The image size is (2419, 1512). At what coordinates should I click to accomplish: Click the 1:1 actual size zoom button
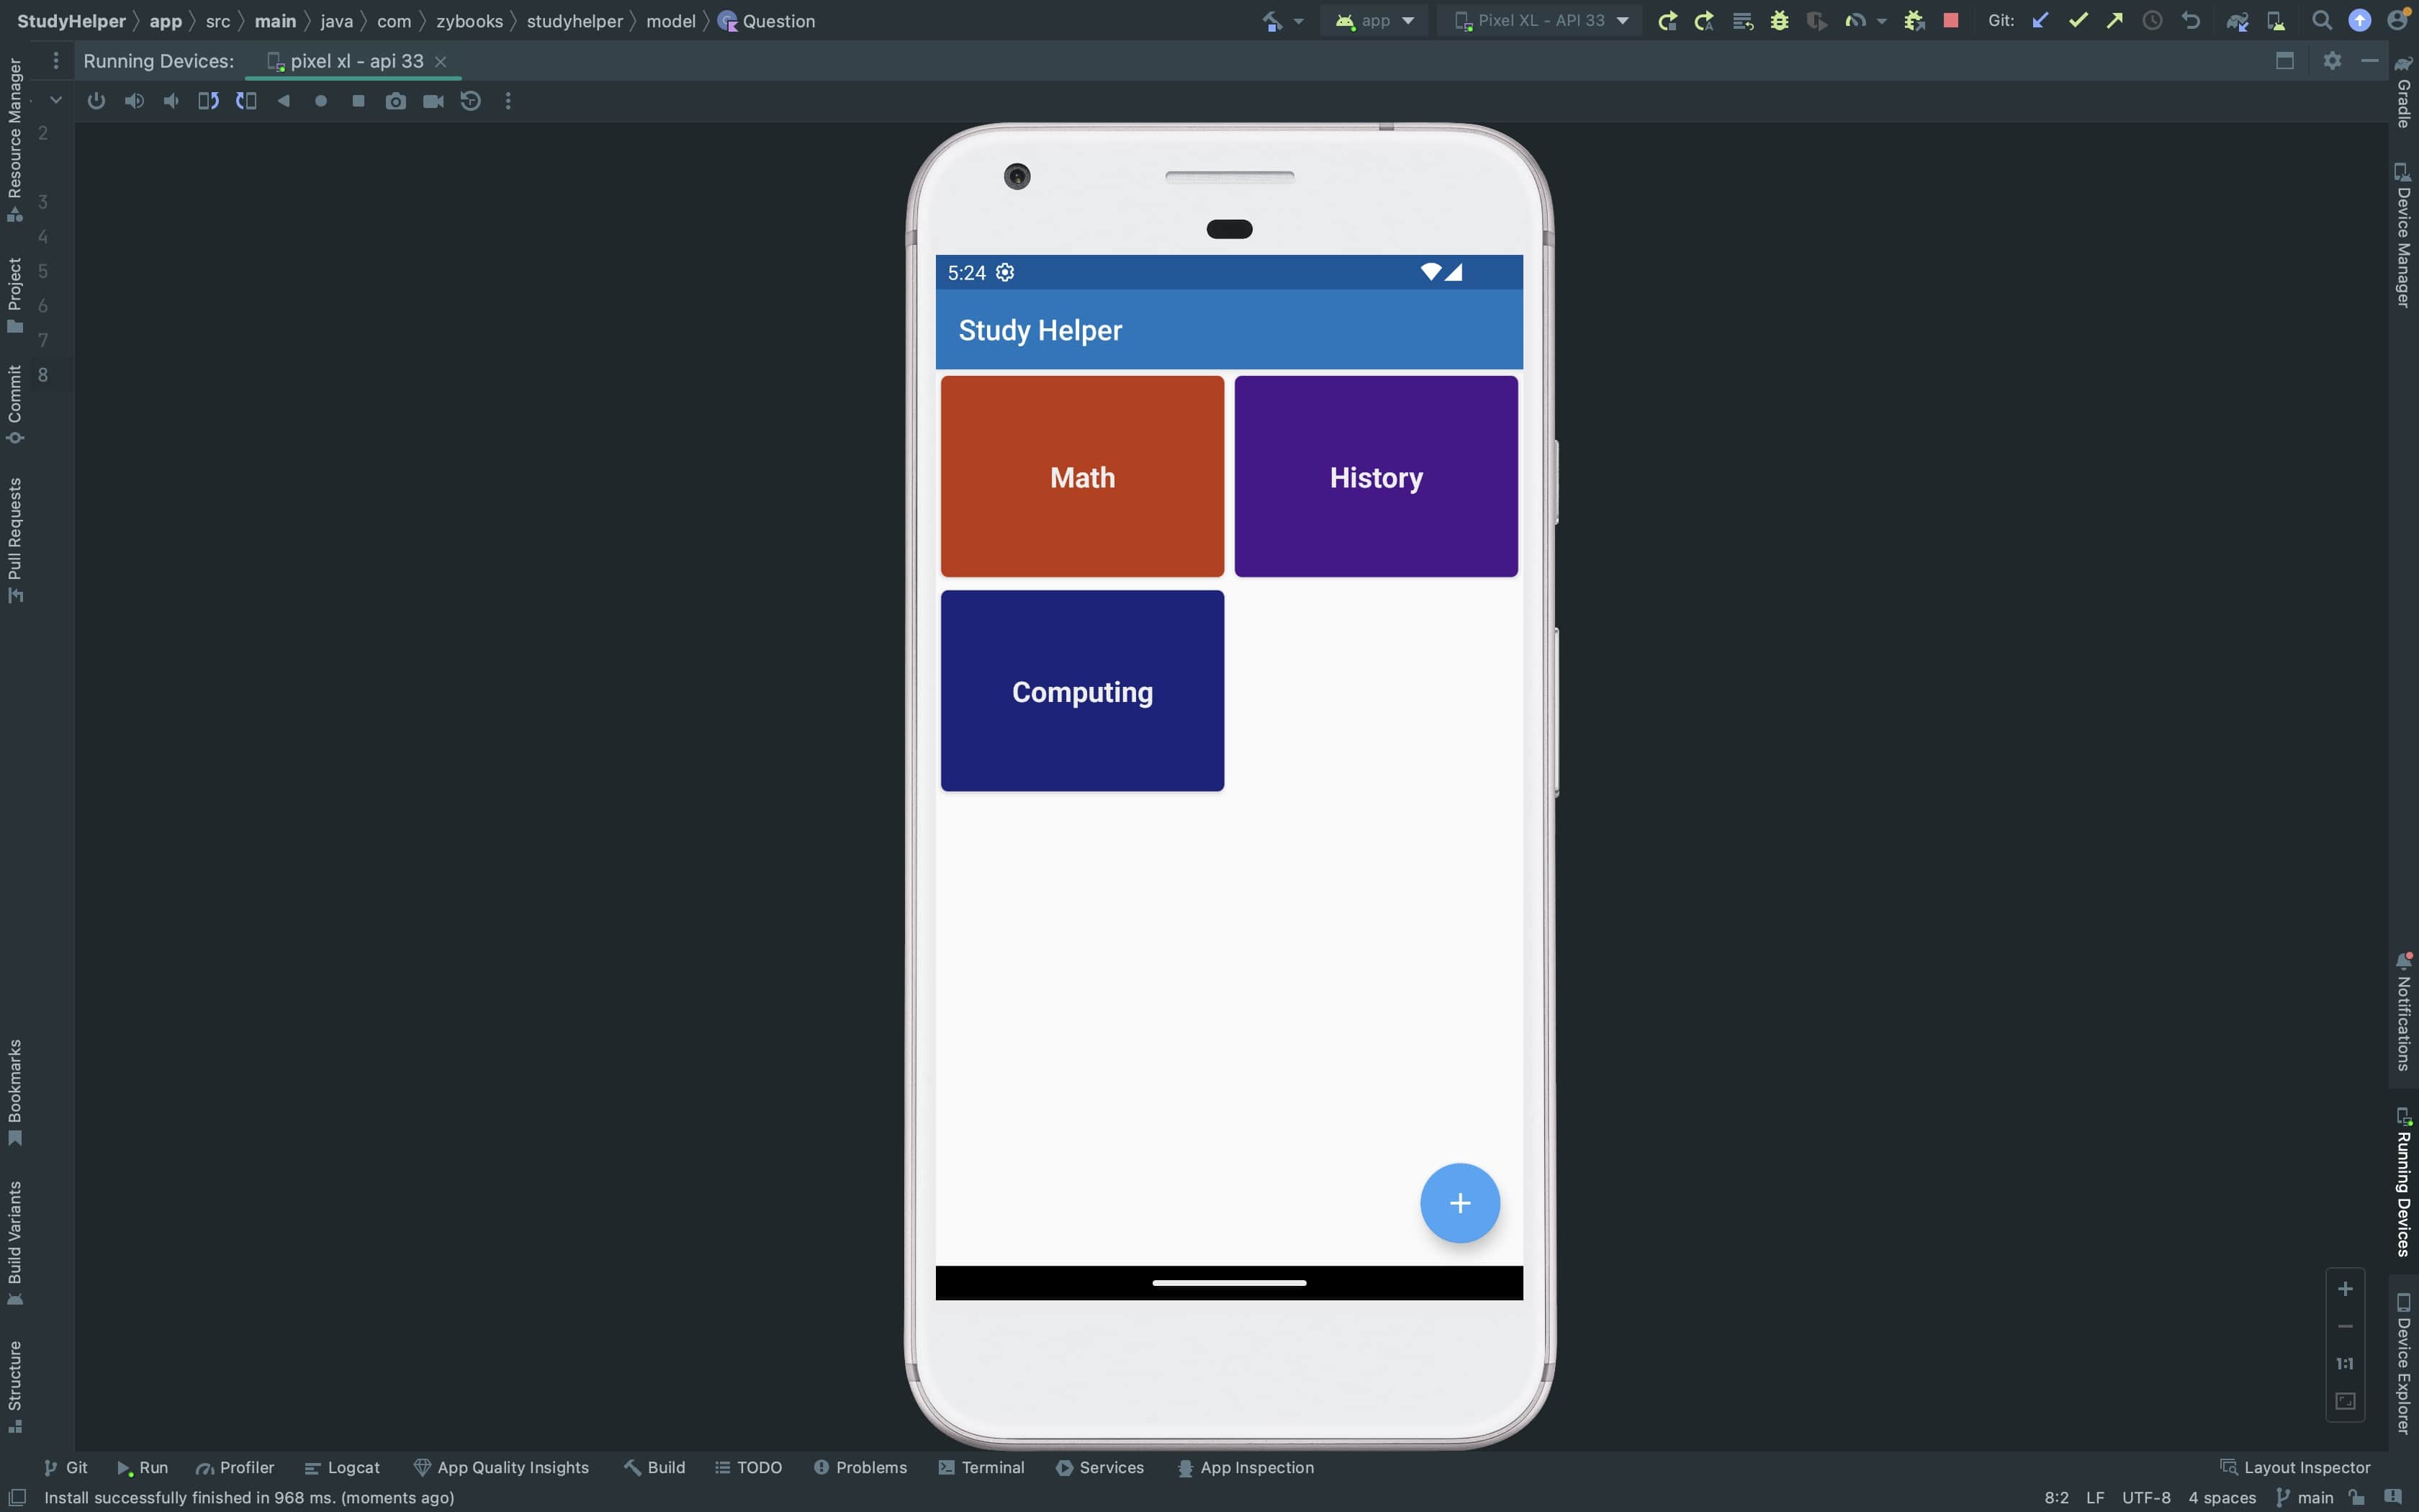tap(2345, 1364)
